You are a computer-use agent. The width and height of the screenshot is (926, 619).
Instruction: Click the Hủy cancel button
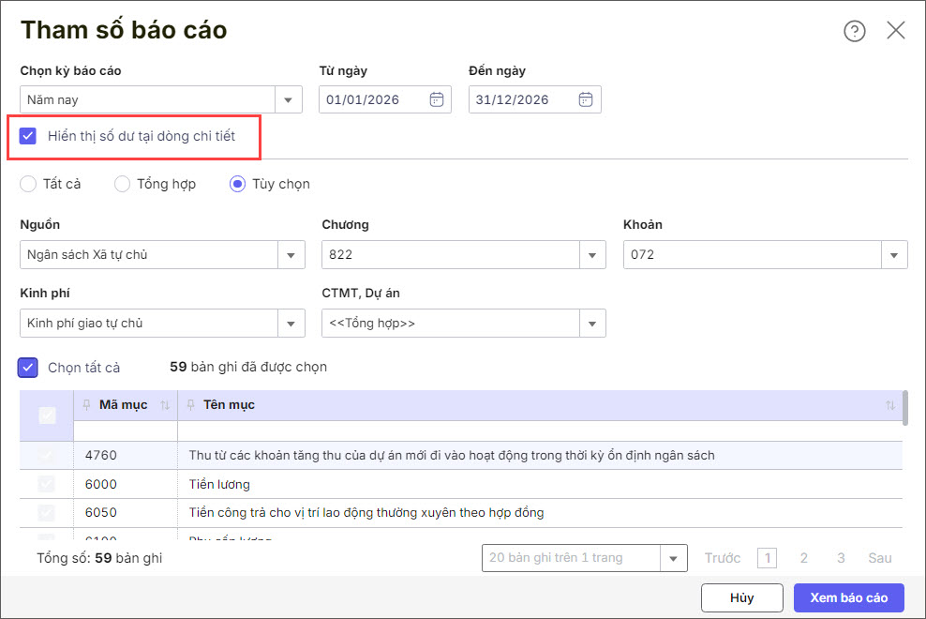pos(741,597)
